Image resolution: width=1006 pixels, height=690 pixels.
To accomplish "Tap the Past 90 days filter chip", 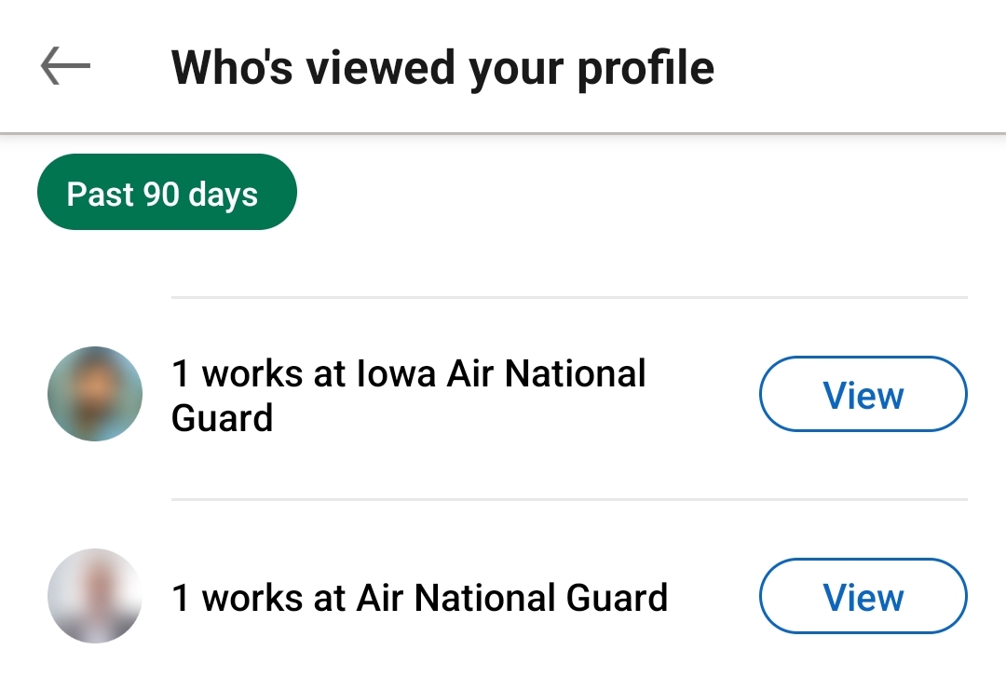I will point(167,193).
